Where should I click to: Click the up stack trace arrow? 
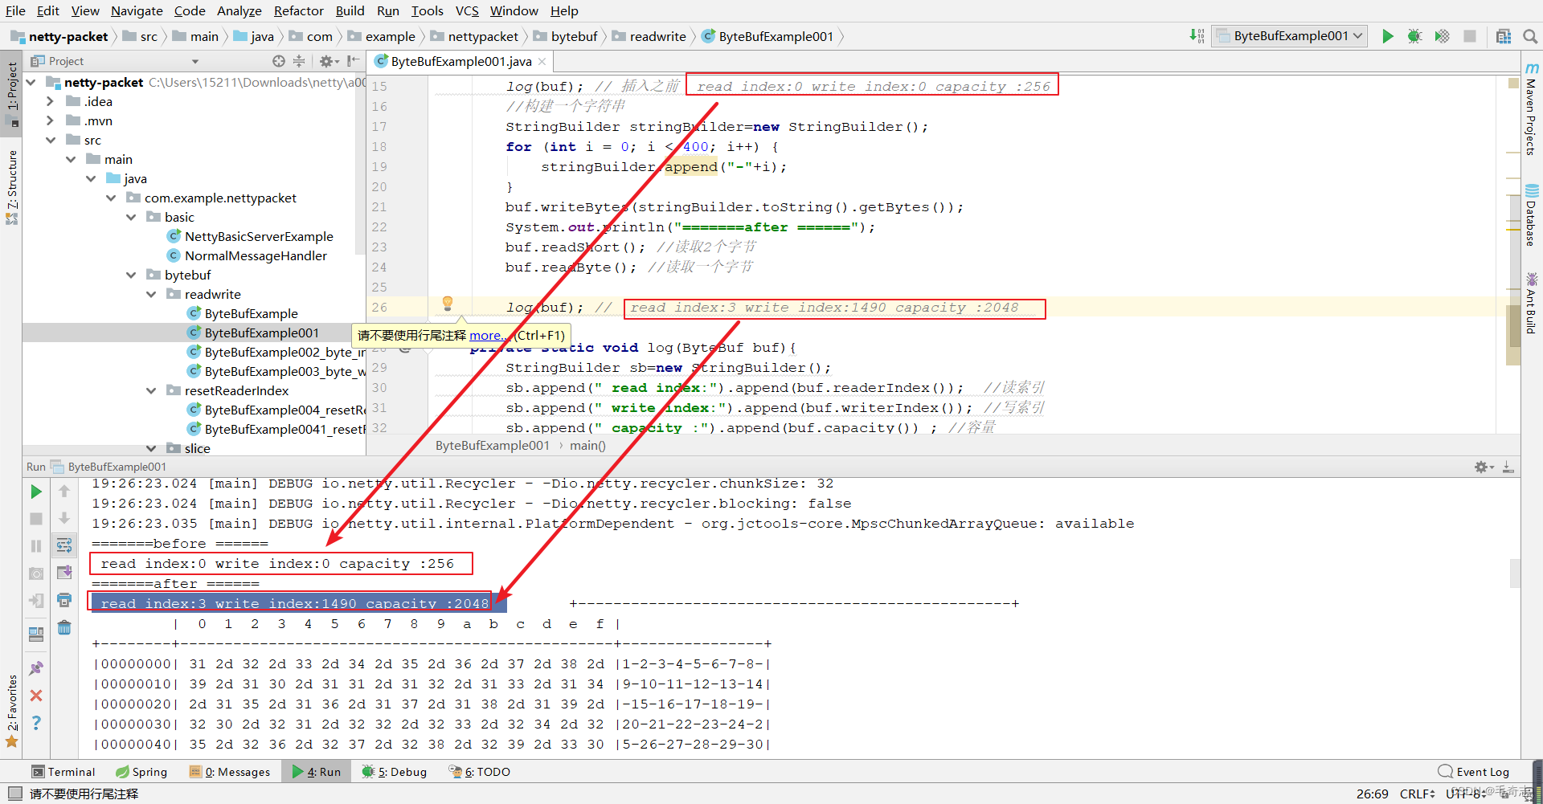click(x=64, y=492)
